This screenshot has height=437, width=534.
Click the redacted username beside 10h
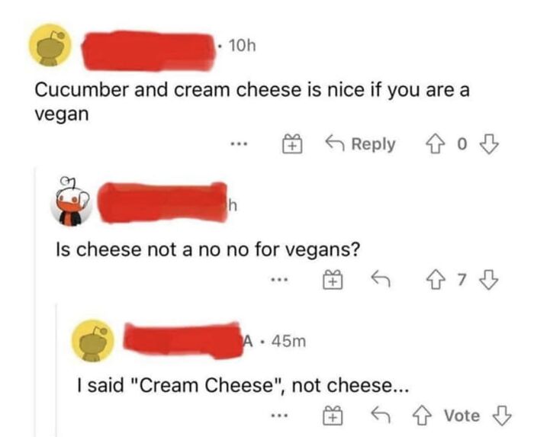point(149,51)
